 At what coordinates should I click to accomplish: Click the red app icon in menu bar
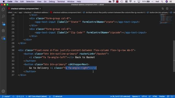pyautogui.click(x=117, y=1)
